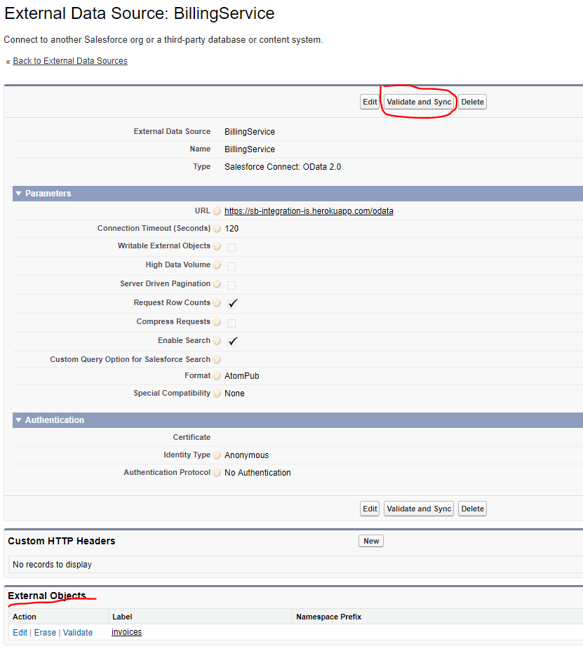Click the bottom Edit button
583x651 pixels.
coord(370,509)
